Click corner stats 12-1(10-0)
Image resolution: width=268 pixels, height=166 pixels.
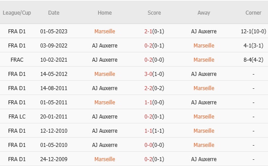253,32
